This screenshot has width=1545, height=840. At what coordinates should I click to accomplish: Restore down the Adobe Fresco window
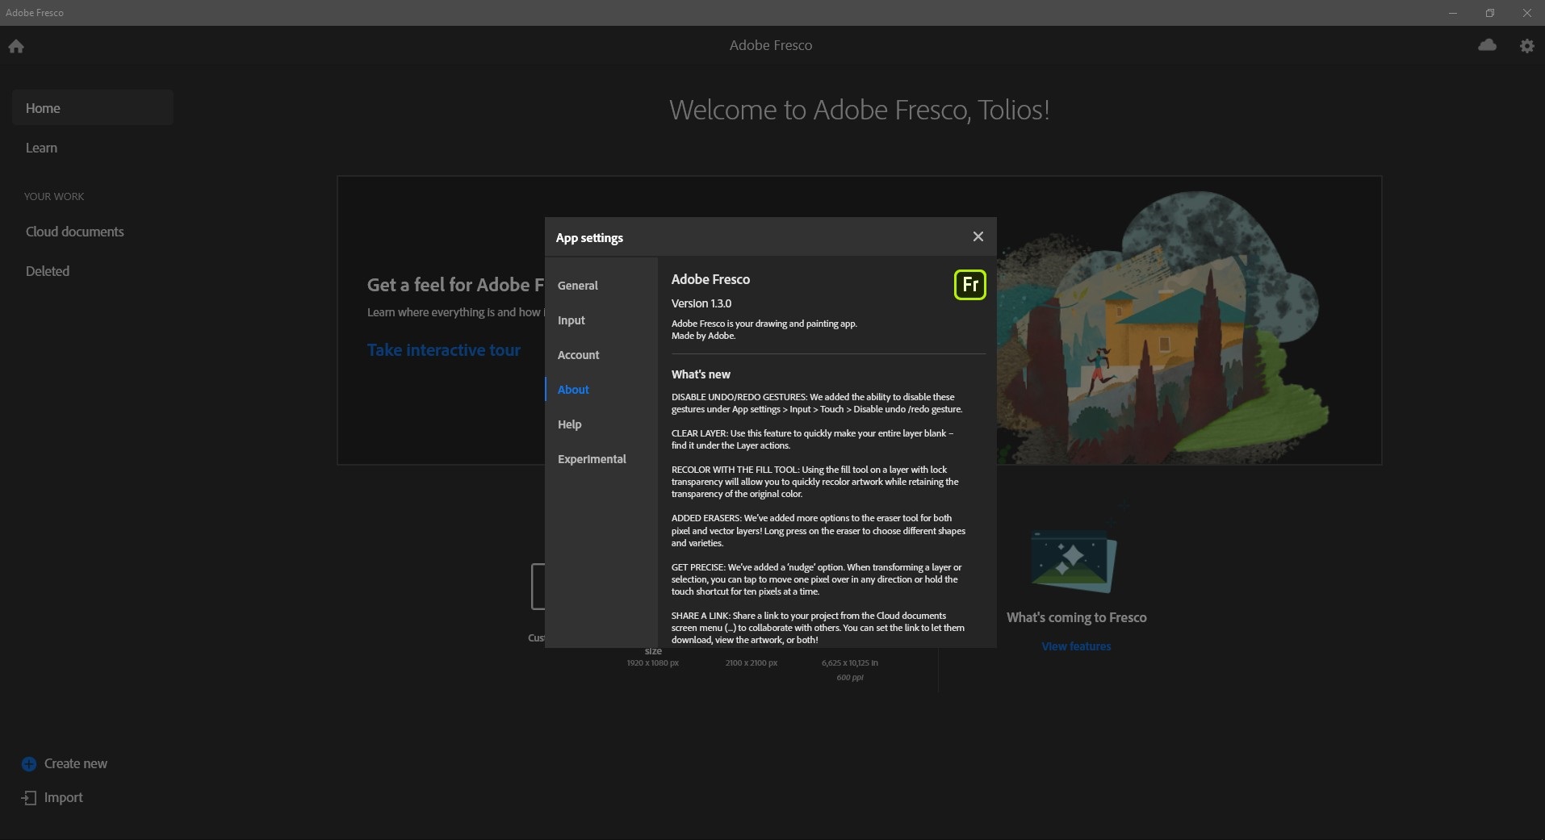point(1490,13)
